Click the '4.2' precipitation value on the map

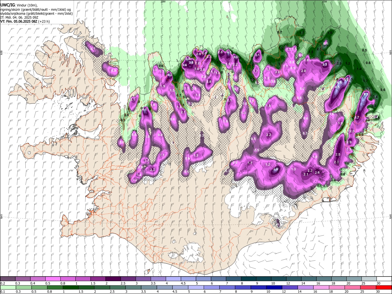[170, 75]
